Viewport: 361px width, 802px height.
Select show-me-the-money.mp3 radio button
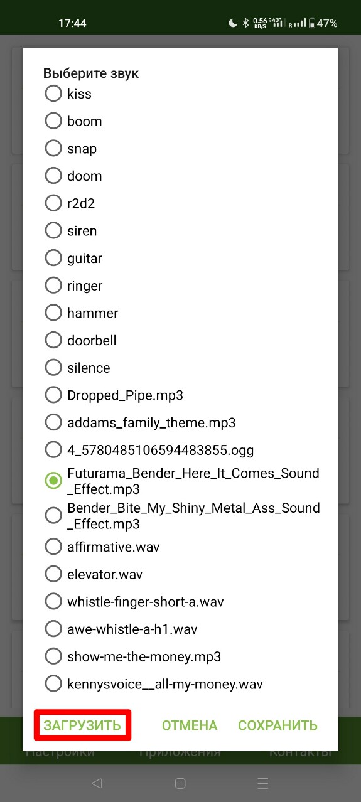pyautogui.click(x=53, y=656)
